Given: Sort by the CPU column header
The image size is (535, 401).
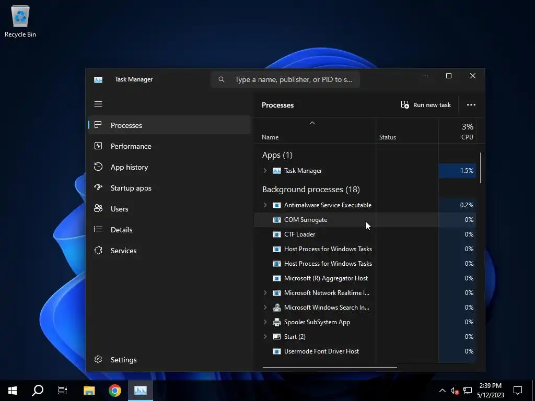Looking at the screenshot, I should (x=458, y=131).
